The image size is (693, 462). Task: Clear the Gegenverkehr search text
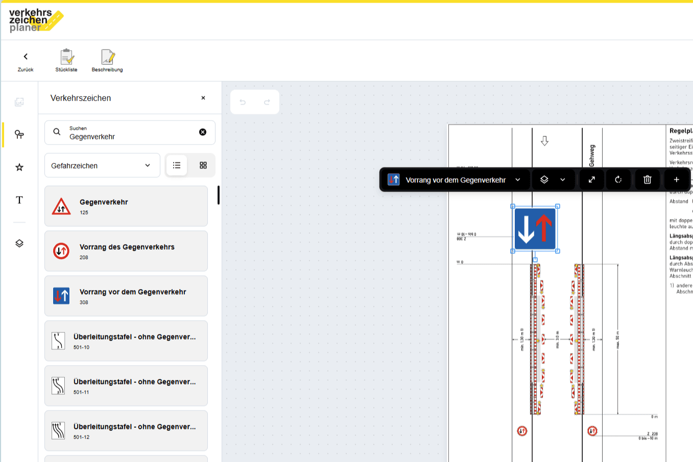click(203, 132)
